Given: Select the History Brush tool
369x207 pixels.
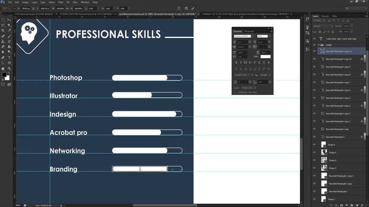Looking at the screenshot, I should 9,41.
